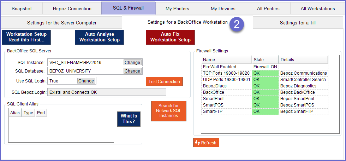Select the My Printers tab
Screen dimensions: 346x161
coord(177,8)
